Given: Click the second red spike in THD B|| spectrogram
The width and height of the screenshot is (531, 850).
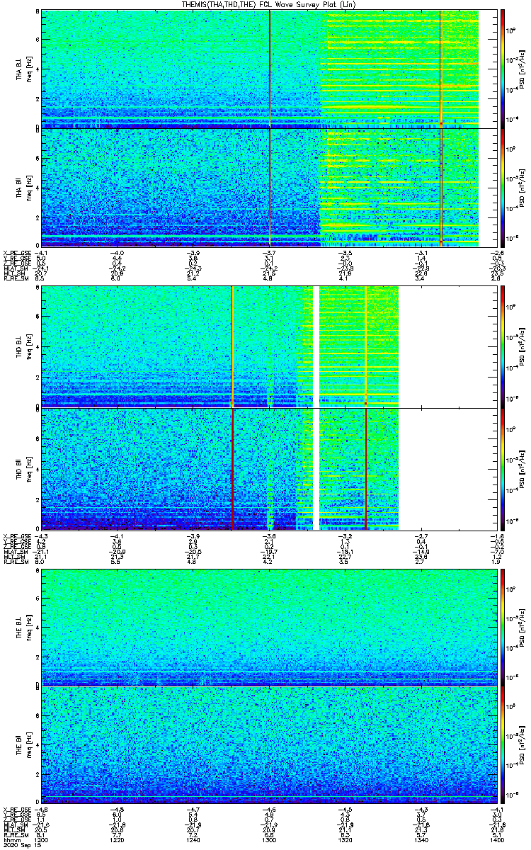Looking at the screenshot, I should pos(365,468).
